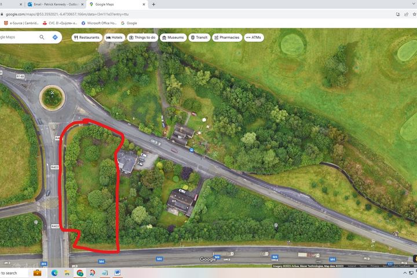Show Museums category results

173,37
